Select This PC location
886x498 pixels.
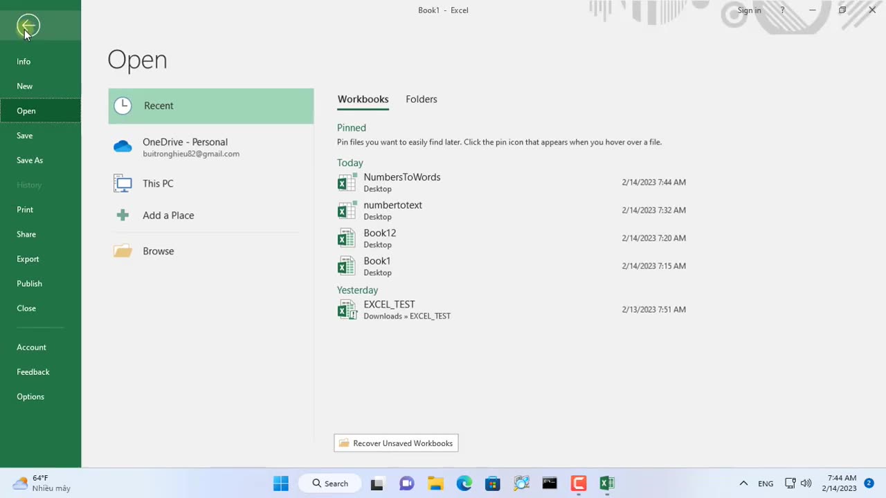(x=211, y=183)
